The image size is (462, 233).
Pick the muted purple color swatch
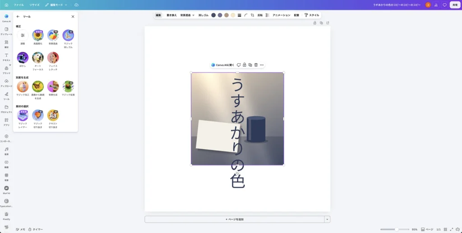(x=220, y=15)
